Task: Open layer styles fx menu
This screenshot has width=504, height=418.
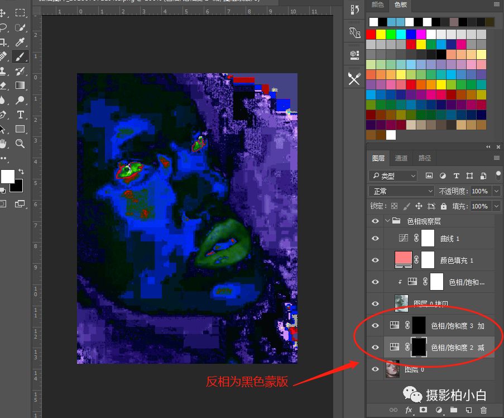Action: click(409, 411)
